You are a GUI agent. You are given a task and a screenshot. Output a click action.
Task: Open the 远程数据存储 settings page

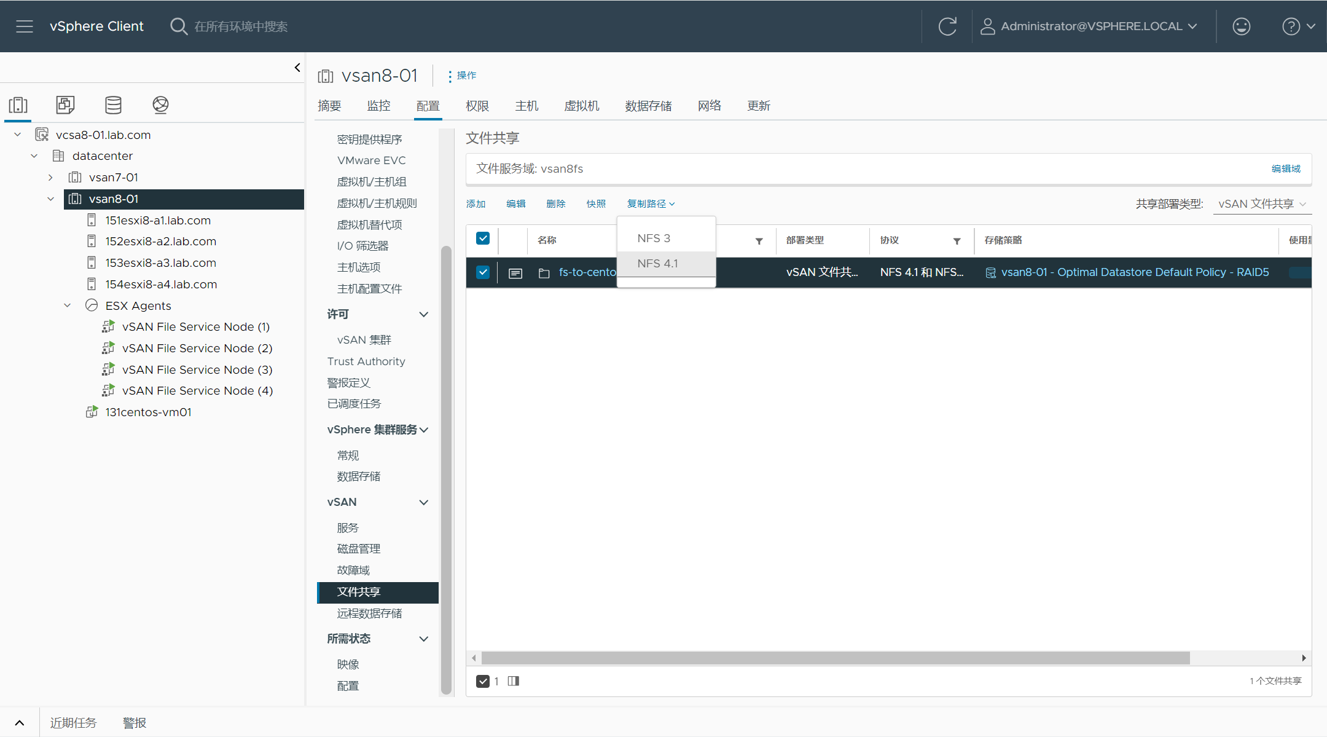coord(369,613)
